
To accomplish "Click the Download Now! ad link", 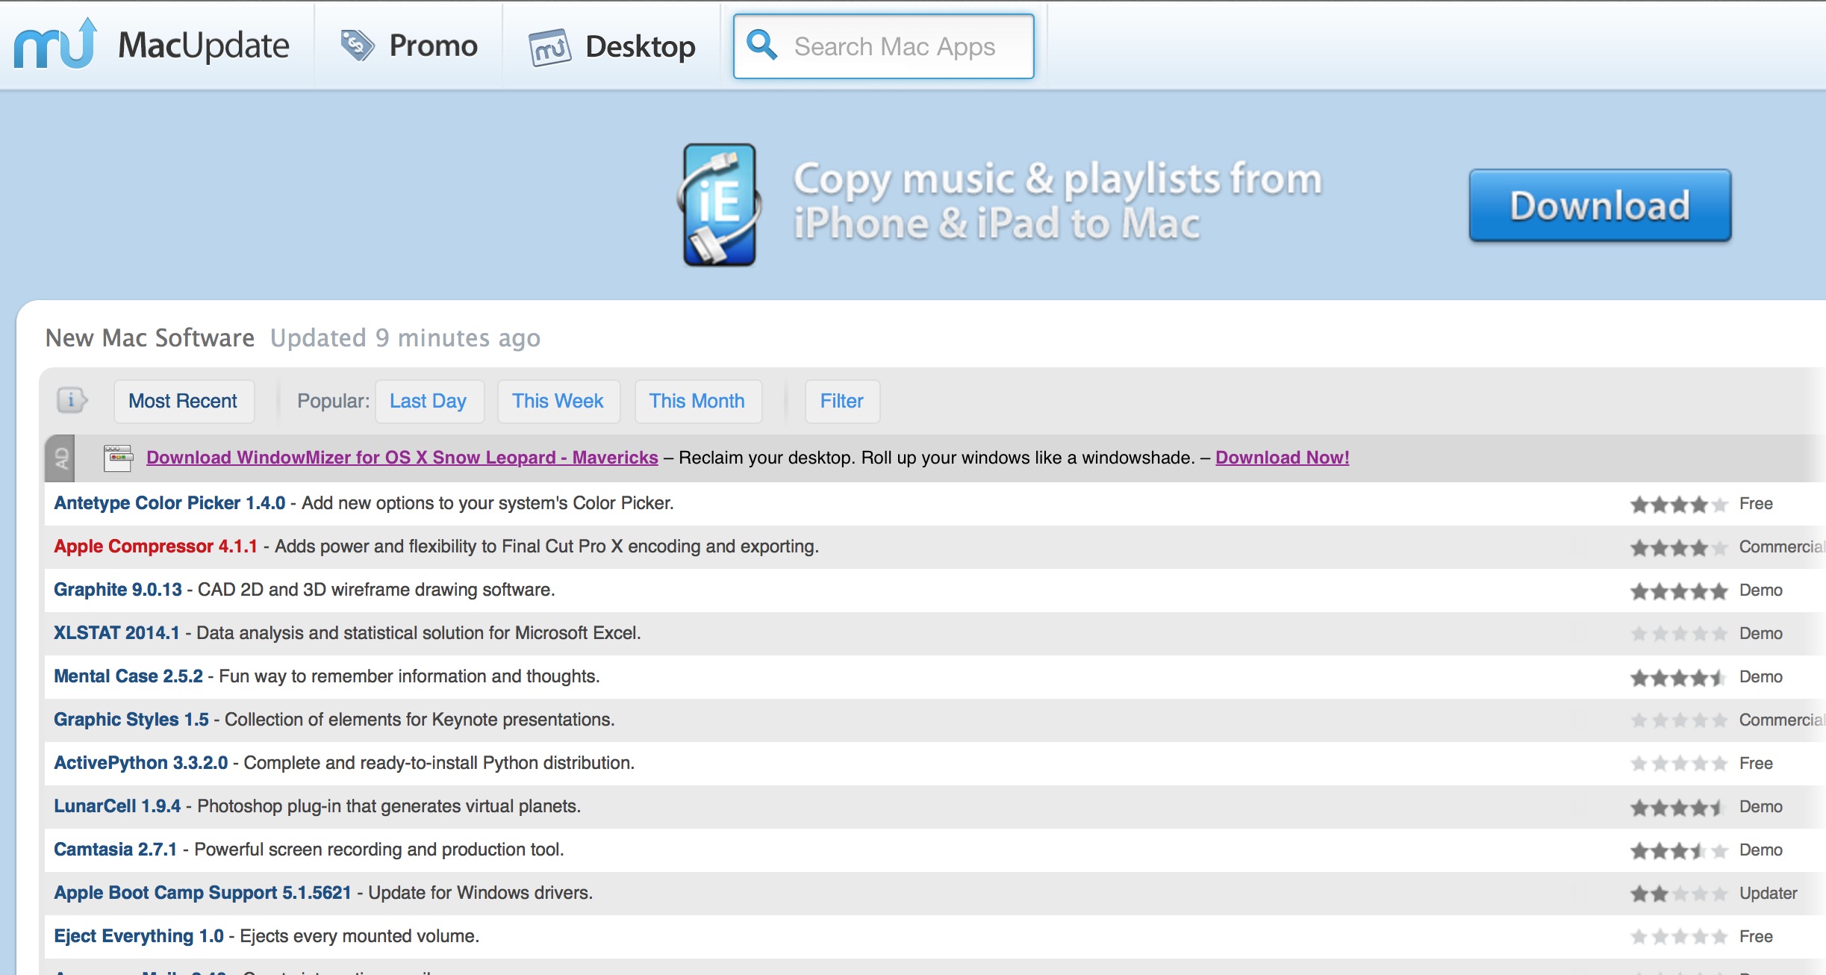I will click(1282, 458).
